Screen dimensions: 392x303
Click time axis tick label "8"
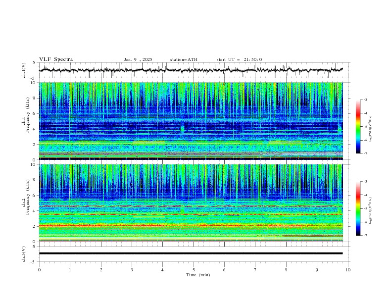point(286,270)
